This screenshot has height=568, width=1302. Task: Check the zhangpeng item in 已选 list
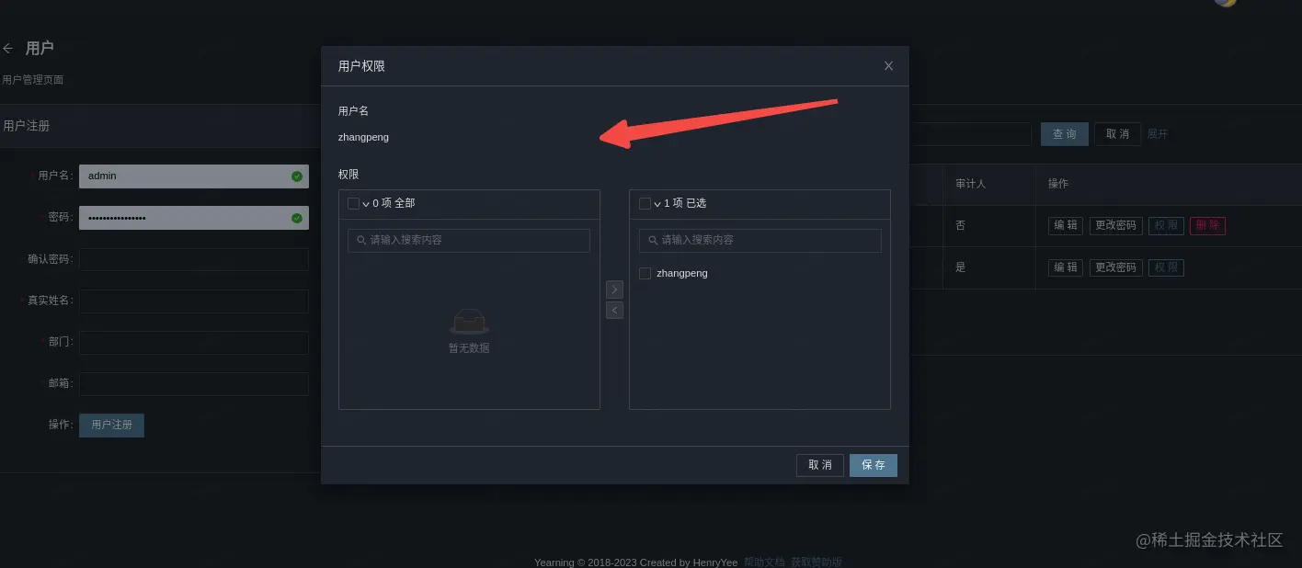point(645,273)
